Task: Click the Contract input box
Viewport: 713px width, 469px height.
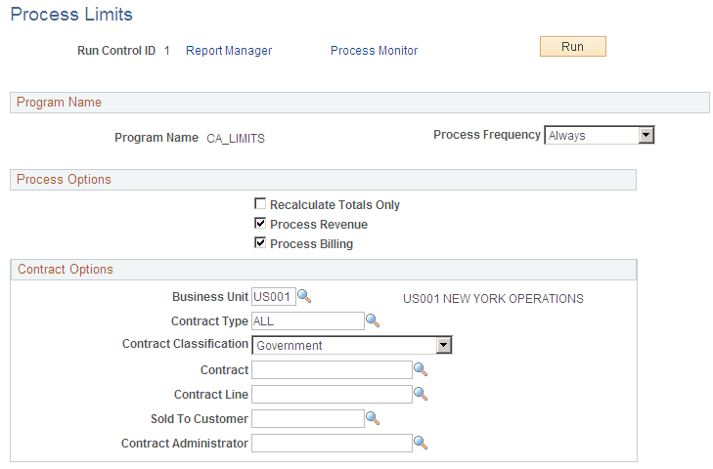Action: point(332,370)
